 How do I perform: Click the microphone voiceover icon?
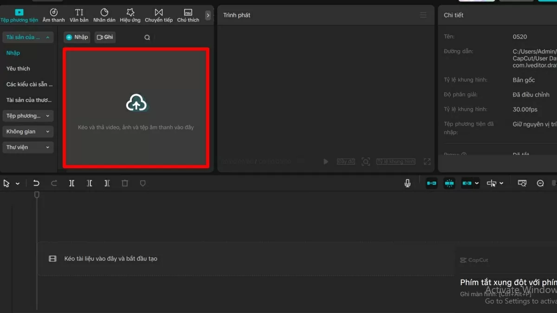[408, 184]
